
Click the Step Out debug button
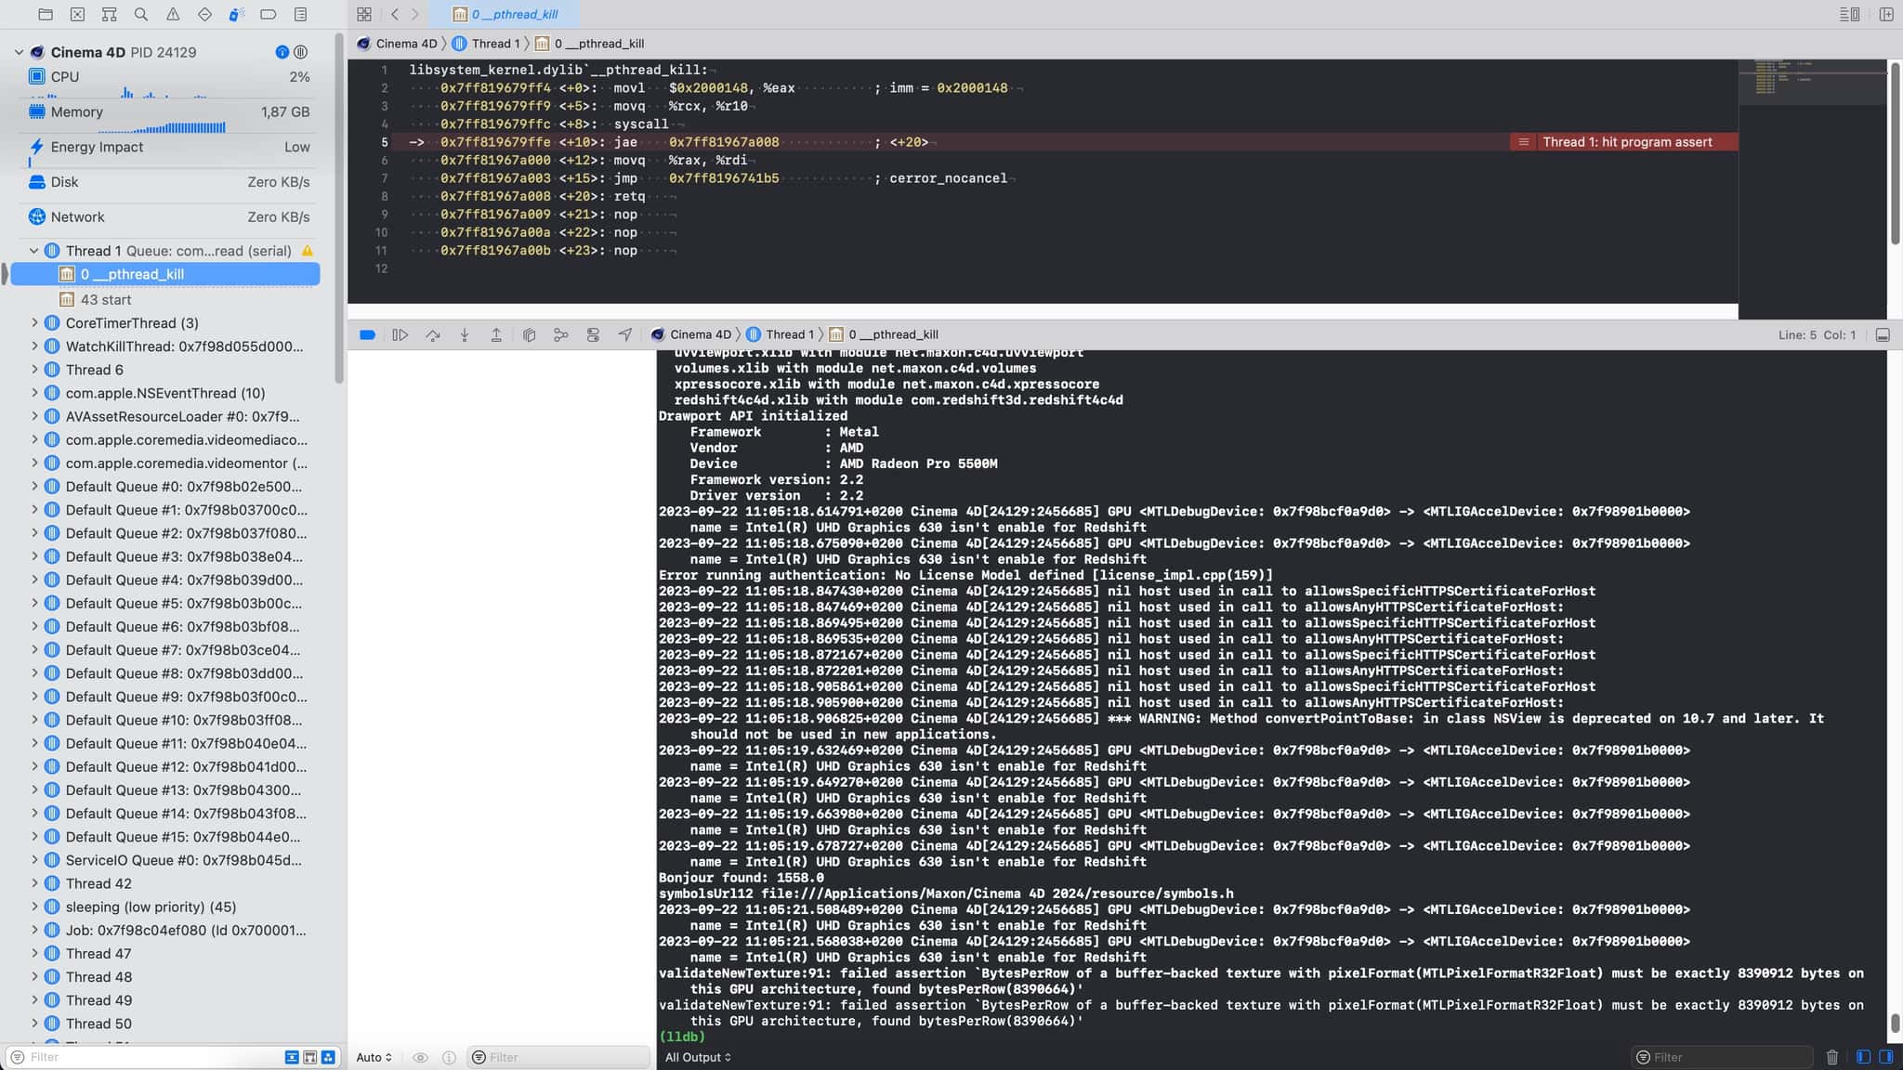pyautogui.click(x=496, y=334)
